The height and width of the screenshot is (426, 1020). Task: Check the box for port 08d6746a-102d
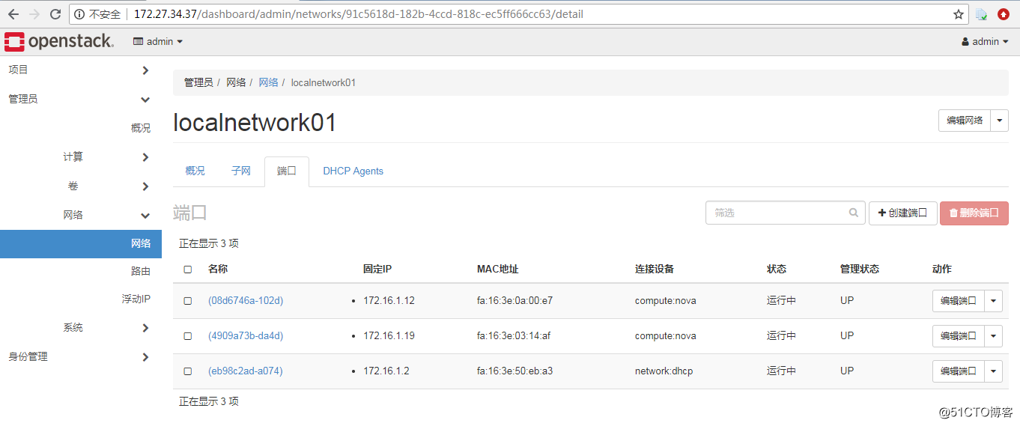(188, 301)
